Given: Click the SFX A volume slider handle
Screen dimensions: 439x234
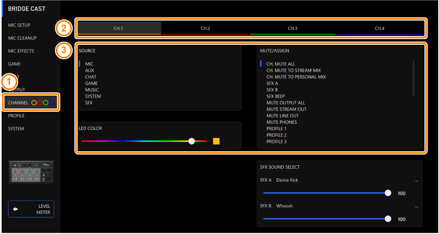Looking at the screenshot, I should pos(388,193).
